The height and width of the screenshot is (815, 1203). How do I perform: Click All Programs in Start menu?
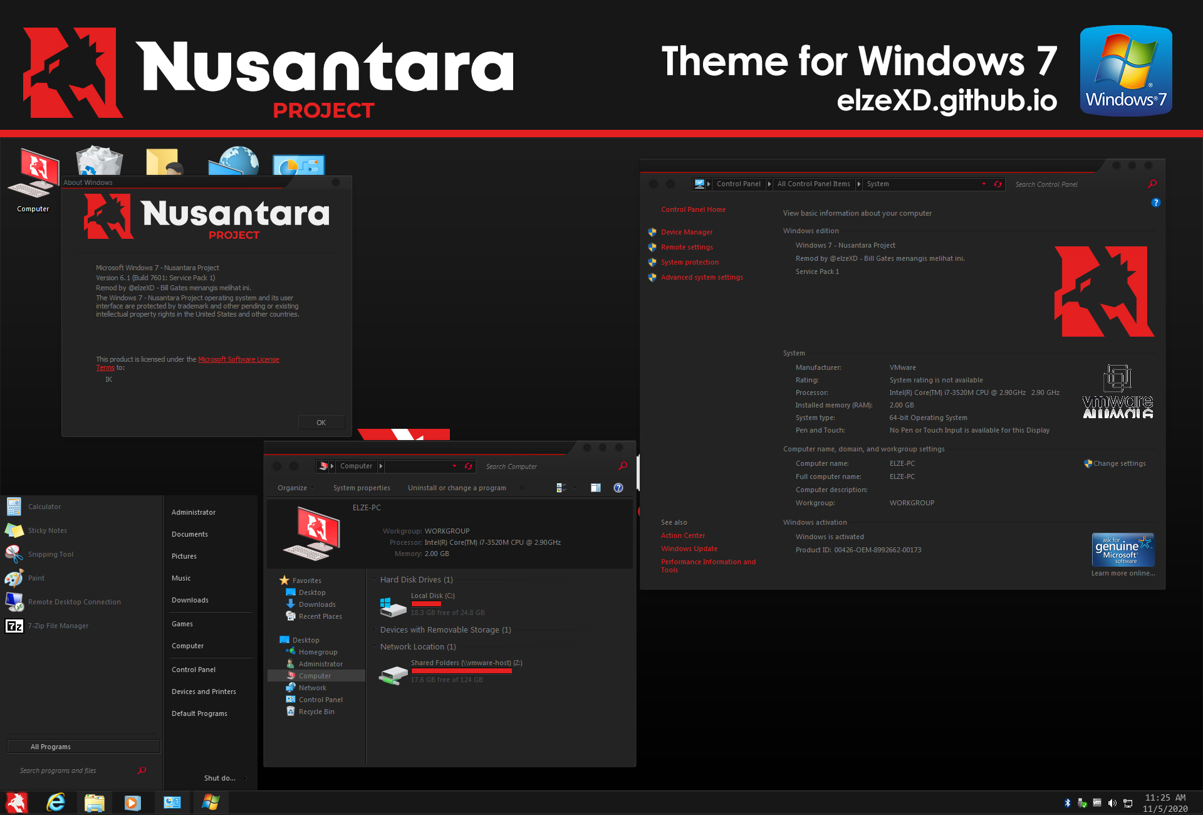[83, 747]
